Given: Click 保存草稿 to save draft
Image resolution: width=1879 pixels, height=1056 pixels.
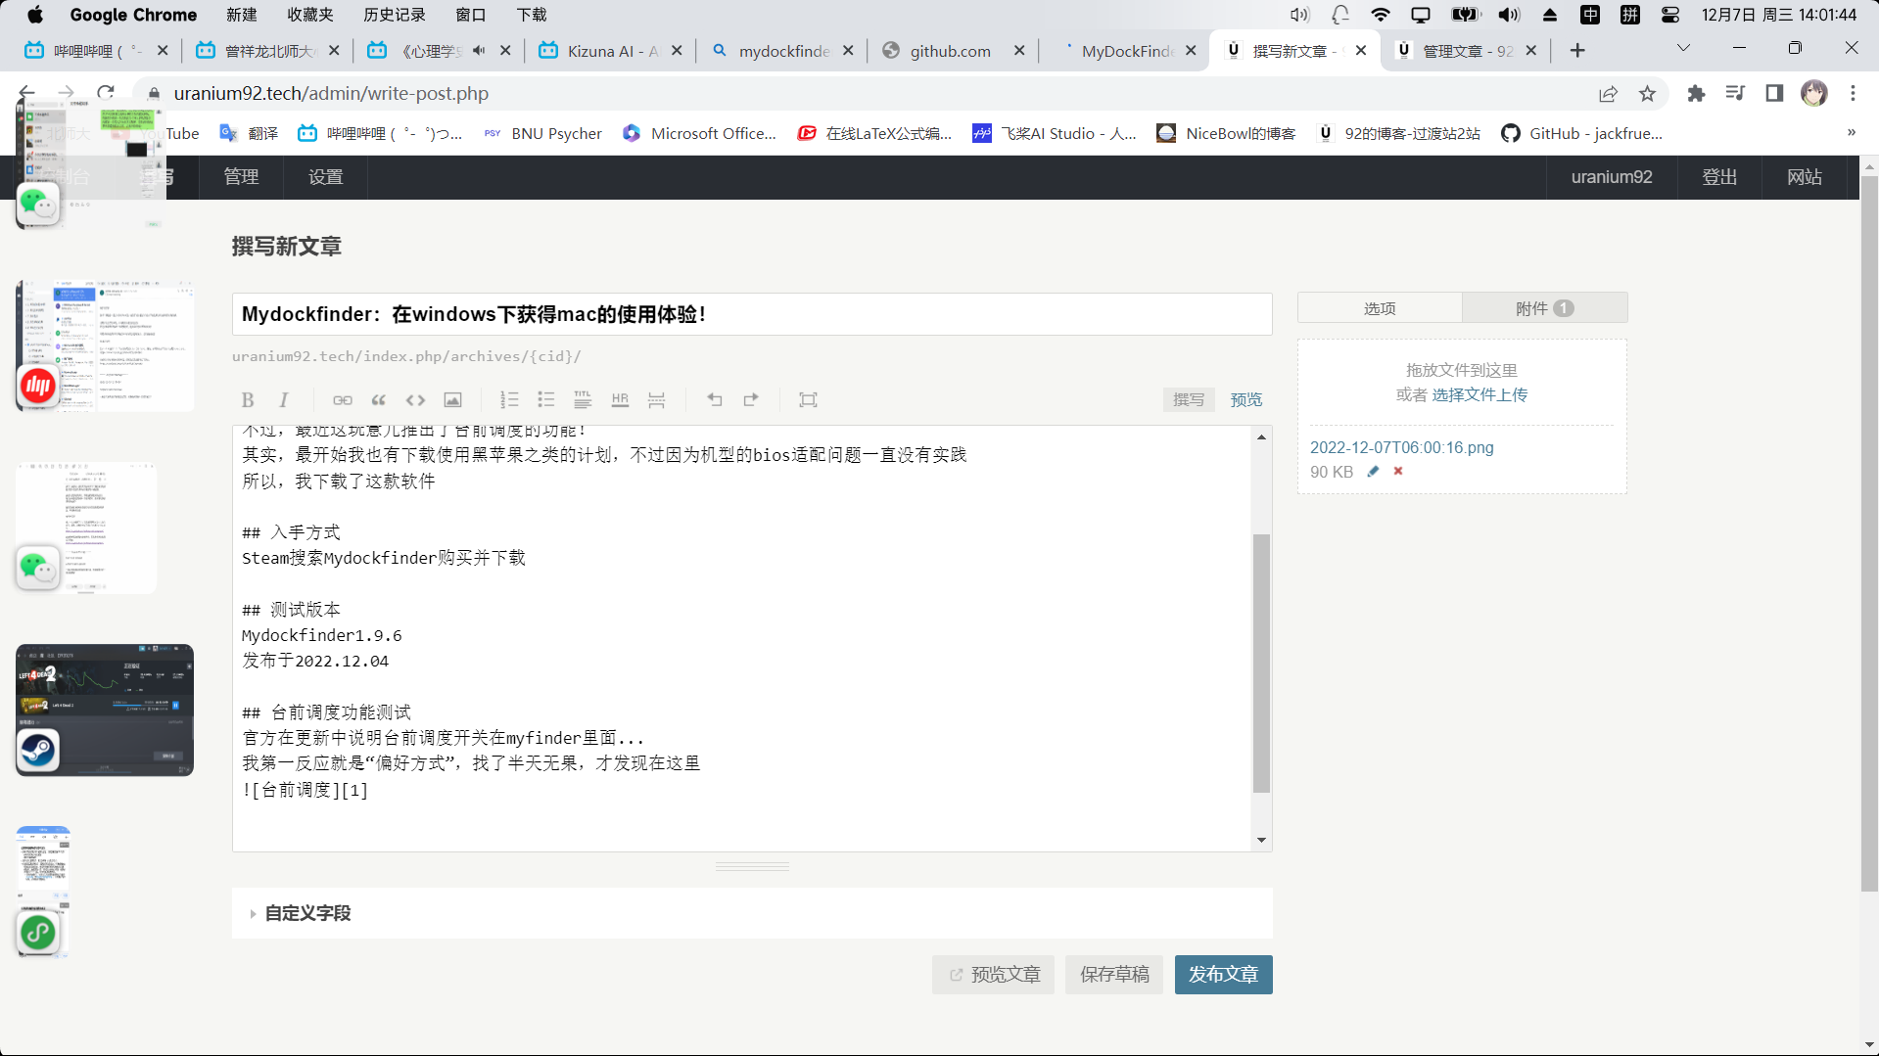Looking at the screenshot, I should (x=1114, y=975).
